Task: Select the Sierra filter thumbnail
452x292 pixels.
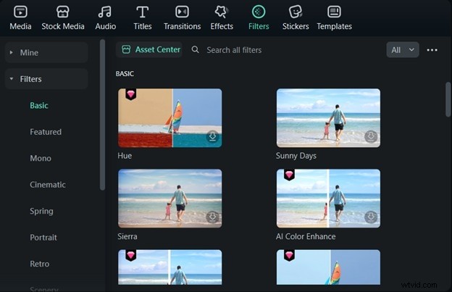Action: click(169, 199)
